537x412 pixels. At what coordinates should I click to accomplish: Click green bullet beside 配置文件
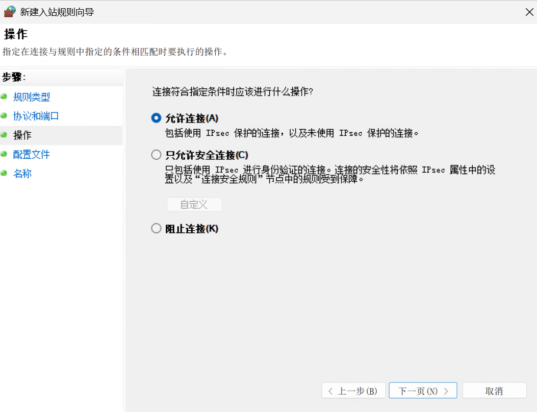point(4,154)
